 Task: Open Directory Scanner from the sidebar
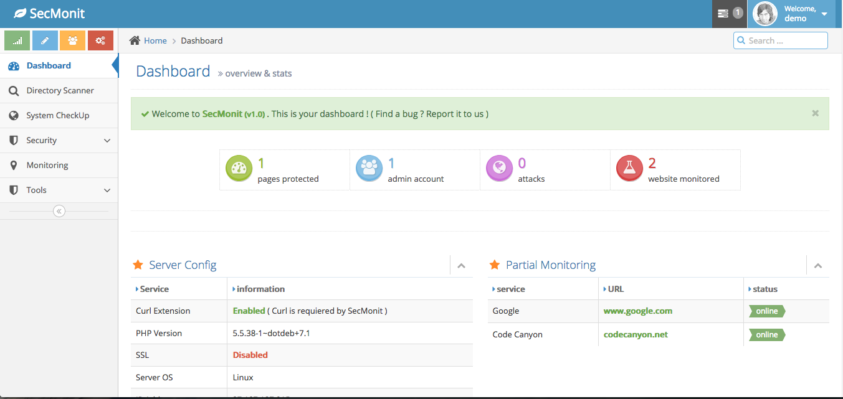[x=59, y=90]
